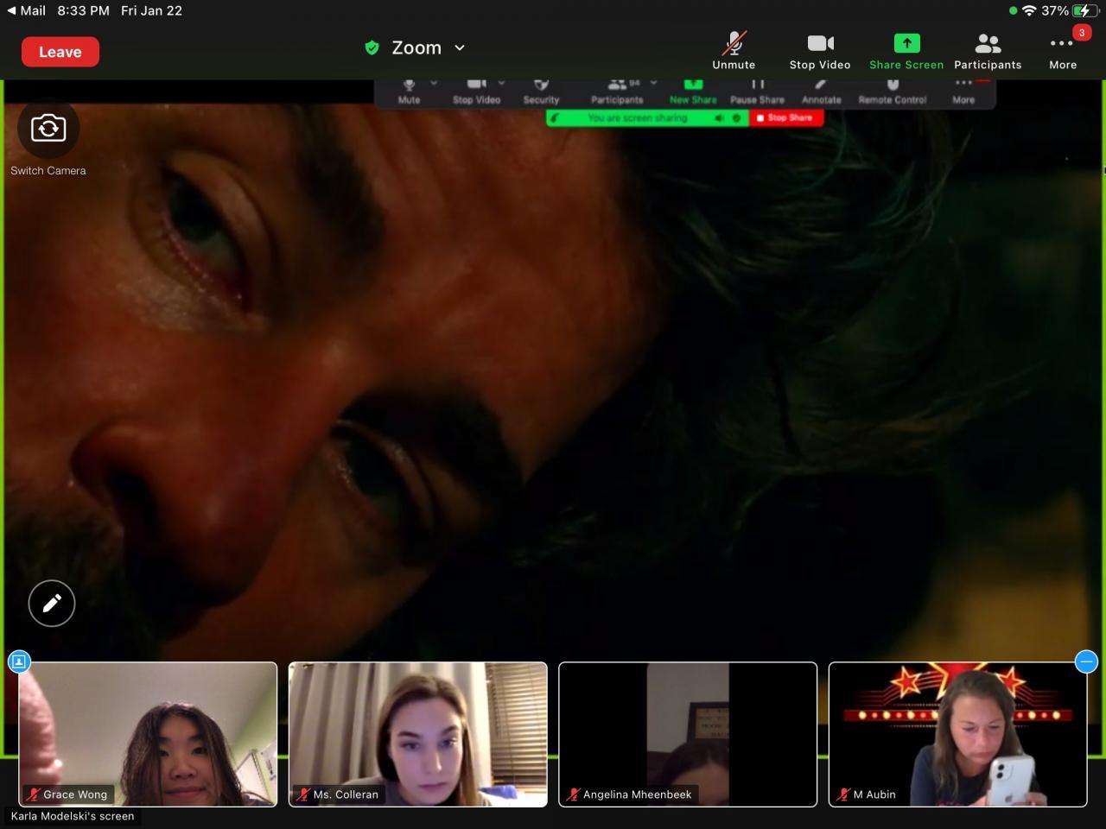The width and height of the screenshot is (1106, 829).
Task: Unmute your microphone in the top toolbar
Action: pos(734,51)
